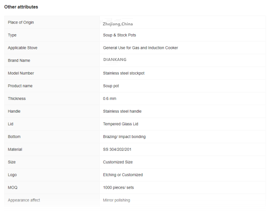Select the Tempered Glass Lid value

point(120,124)
